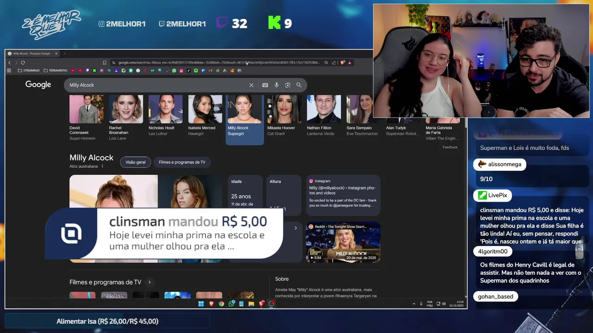Image resolution: width=593 pixels, height=333 pixels.
Task: Open File Explorer from the taskbar
Action: 251,304
